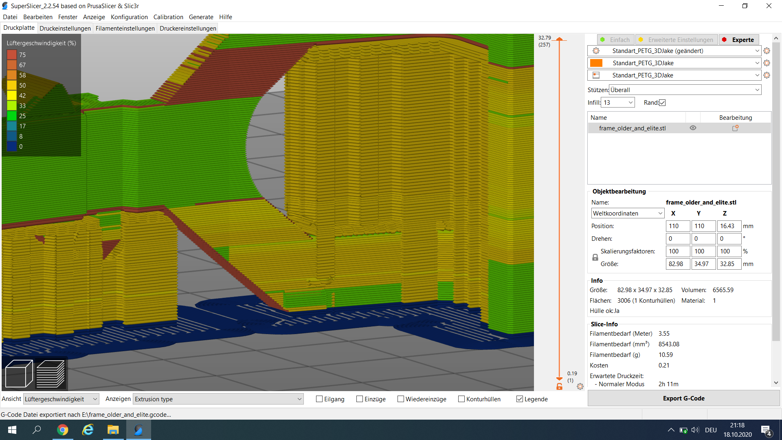Open the print settings gear next to Standart_PETG_3DJake (geändert)
782x440 pixels.
767,51
